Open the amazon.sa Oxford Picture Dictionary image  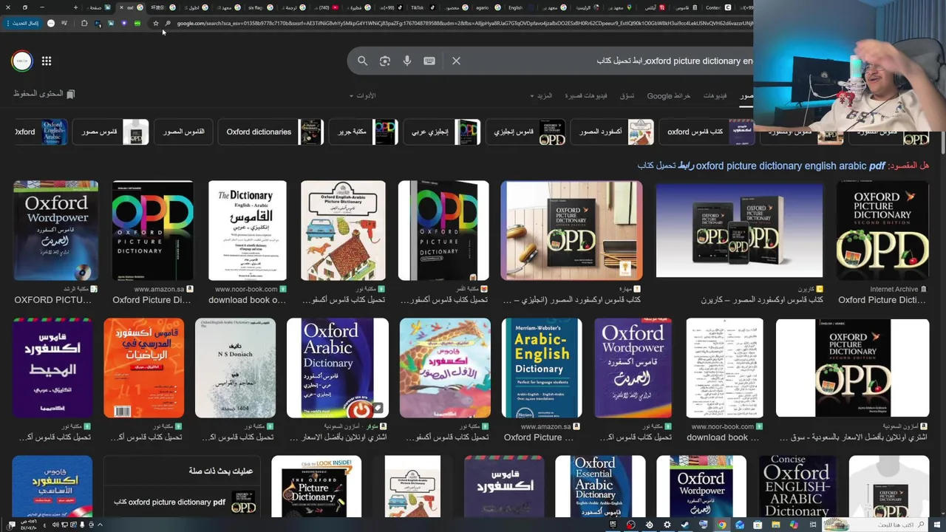(152, 231)
